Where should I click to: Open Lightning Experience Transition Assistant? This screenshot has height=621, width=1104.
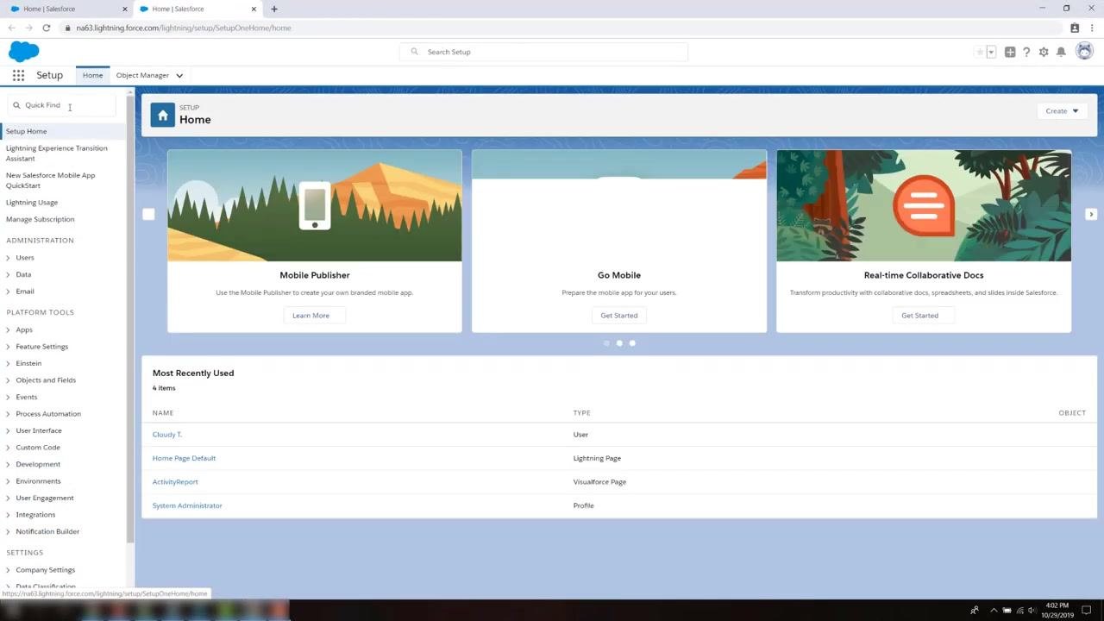point(57,154)
